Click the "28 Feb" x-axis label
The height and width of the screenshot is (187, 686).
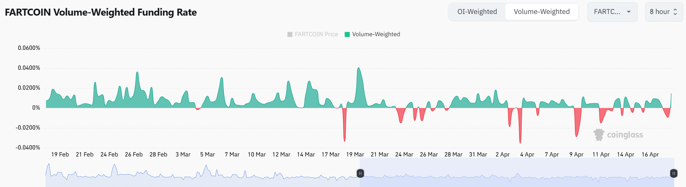[158, 154]
